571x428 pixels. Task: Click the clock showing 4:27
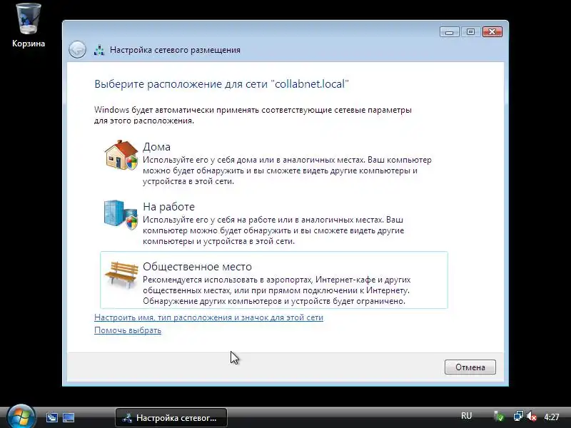pyautogui.click(x=552, y=417)
